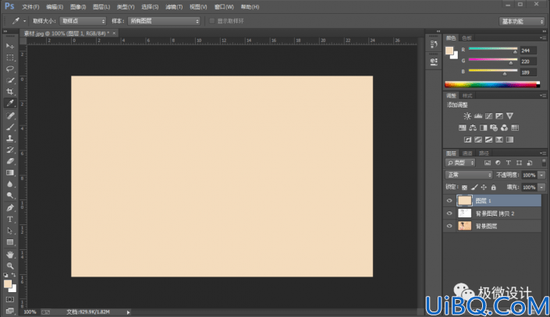Select the Blur tool
550x317 pixels.
click(x=10, y=185)
